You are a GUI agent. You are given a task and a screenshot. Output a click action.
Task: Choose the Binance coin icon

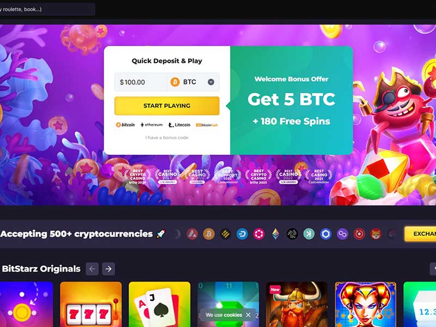[225, 234]
